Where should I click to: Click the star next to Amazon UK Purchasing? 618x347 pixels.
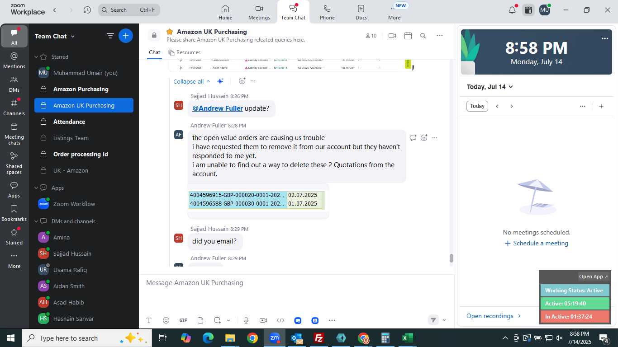[x=170, y=32]
